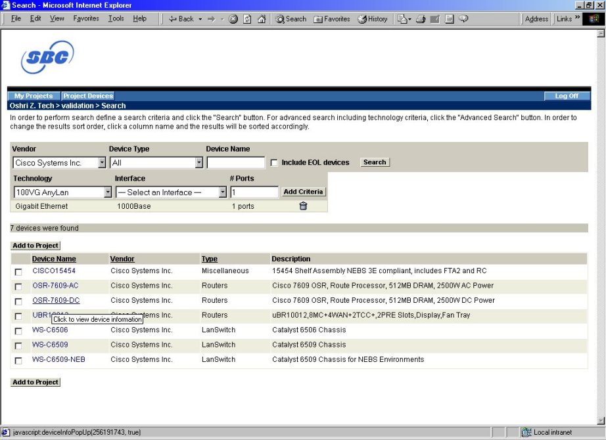
Task: Open the OSR-7609-AC device link
Action: pos(55,286)
